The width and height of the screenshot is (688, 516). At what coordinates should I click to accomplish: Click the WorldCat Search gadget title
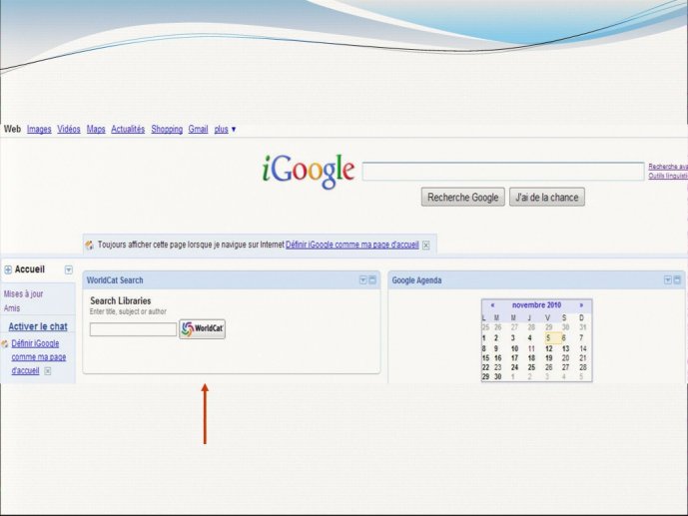point(115,280)
